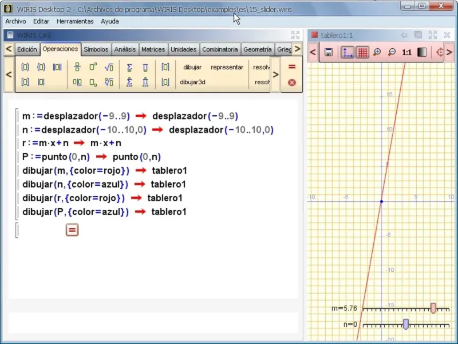Click the n=0 slider handle

click(x=406, y=324)
